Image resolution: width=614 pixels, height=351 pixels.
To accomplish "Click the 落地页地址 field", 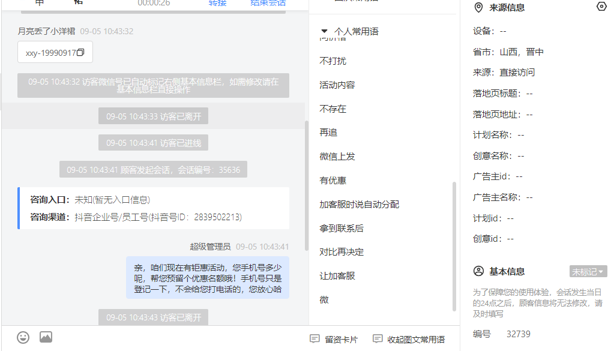I will pyautogui.click(x=503, y=114).
